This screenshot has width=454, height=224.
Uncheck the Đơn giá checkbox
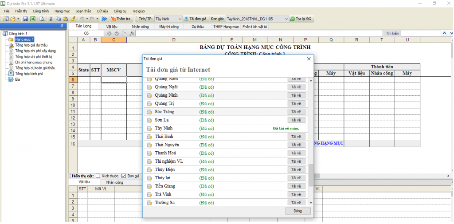[x=124, y=176]
